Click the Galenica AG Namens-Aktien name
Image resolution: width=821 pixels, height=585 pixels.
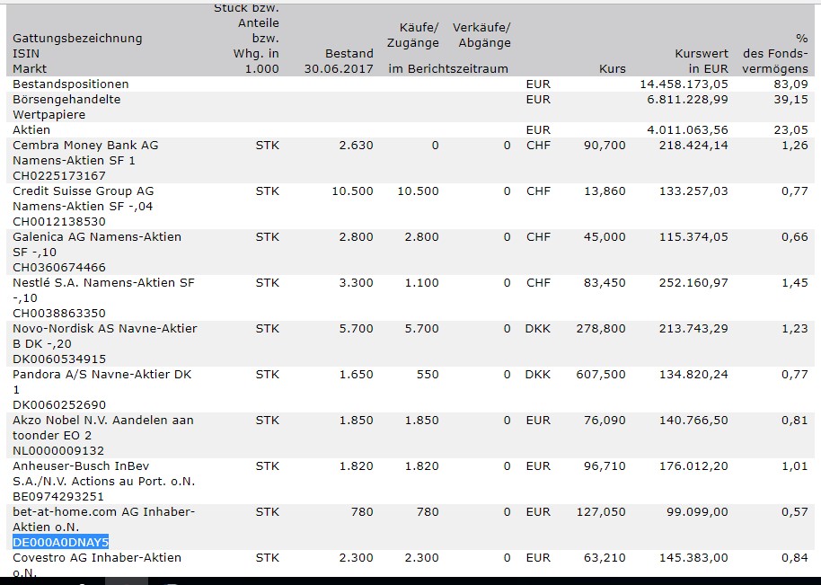(x=96, y=237)
